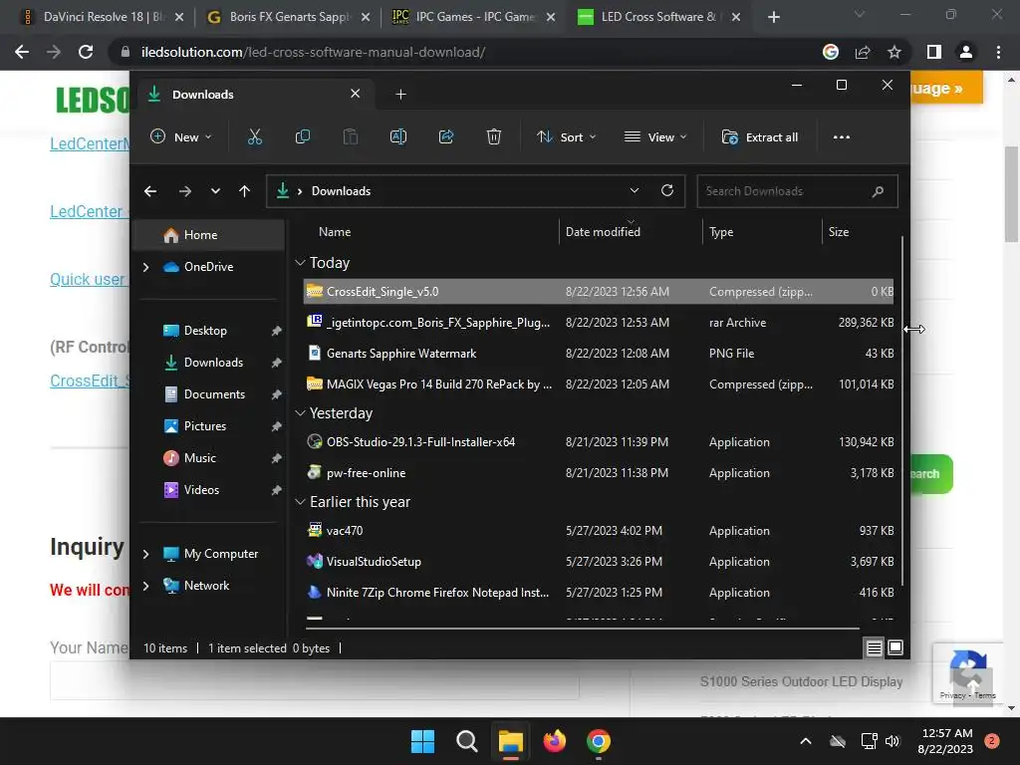Click the Explorer file list vertical scrollbar
Image resolution: width=1020 pixels, height=765 pixels.
click(902, 409)
